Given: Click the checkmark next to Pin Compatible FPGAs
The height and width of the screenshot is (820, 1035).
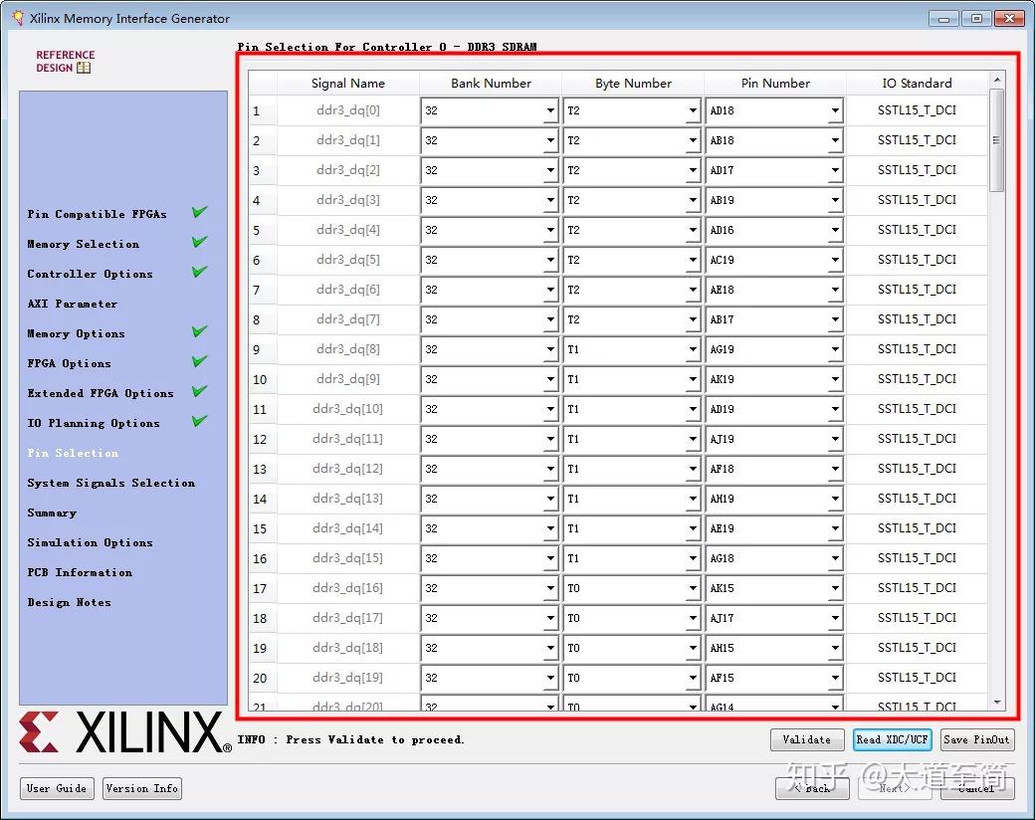Looking at the screenshot, I should pos(198,212).
